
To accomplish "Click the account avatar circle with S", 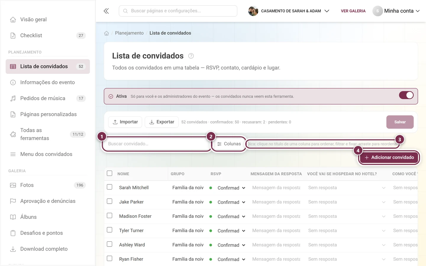I will pos(377,11).
